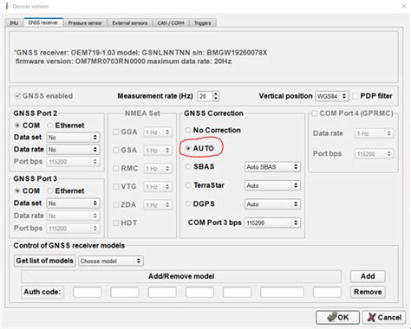Open GNSS Port 2 Data set dropdown
Viewport: 411px width, 329px height.
coord(73,138)
